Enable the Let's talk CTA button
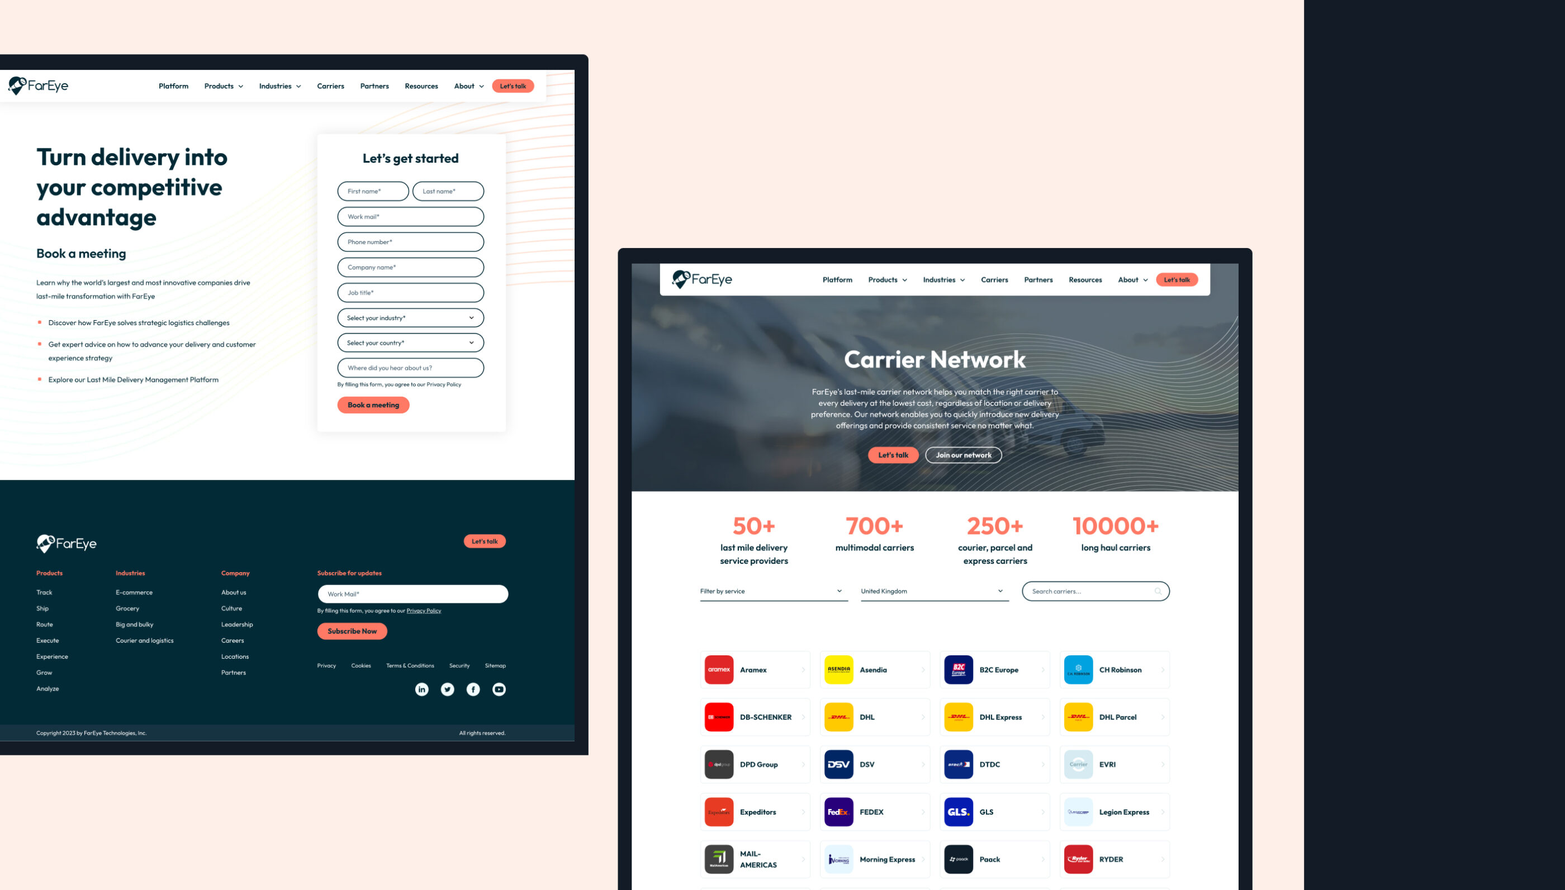The height and width of the screenshot is (890, 1565). pos(511,86)
